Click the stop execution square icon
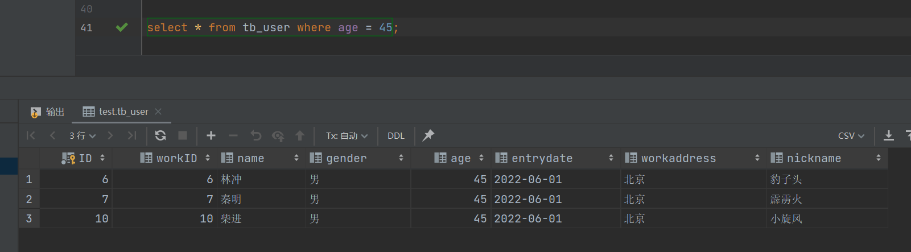This screenshot has height=252, width=911. pyautogui.click(x=183, y=135)
